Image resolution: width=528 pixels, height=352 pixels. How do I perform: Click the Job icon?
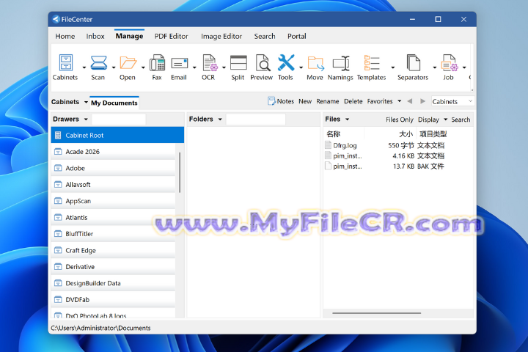click(450, 62)
